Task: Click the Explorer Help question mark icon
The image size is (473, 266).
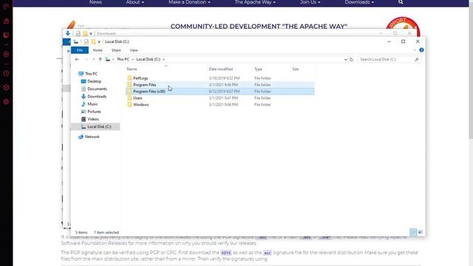Action: [x=421, y=50]
